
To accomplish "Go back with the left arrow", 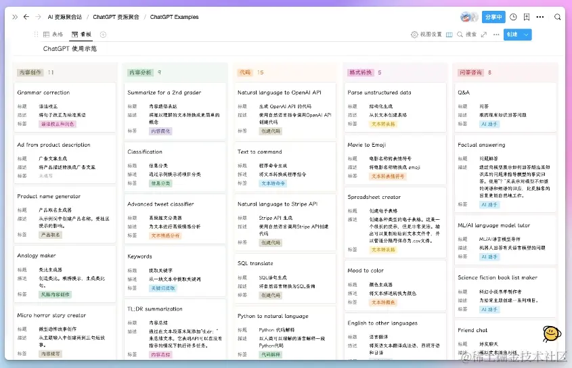I will (26, 17).
